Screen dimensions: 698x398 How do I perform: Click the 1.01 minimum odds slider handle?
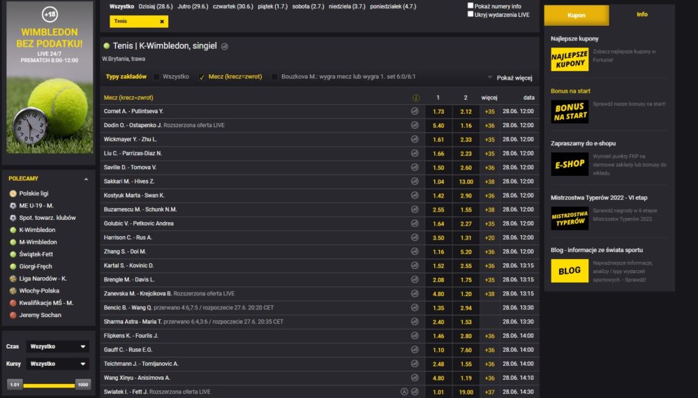[x=15, y=384]
